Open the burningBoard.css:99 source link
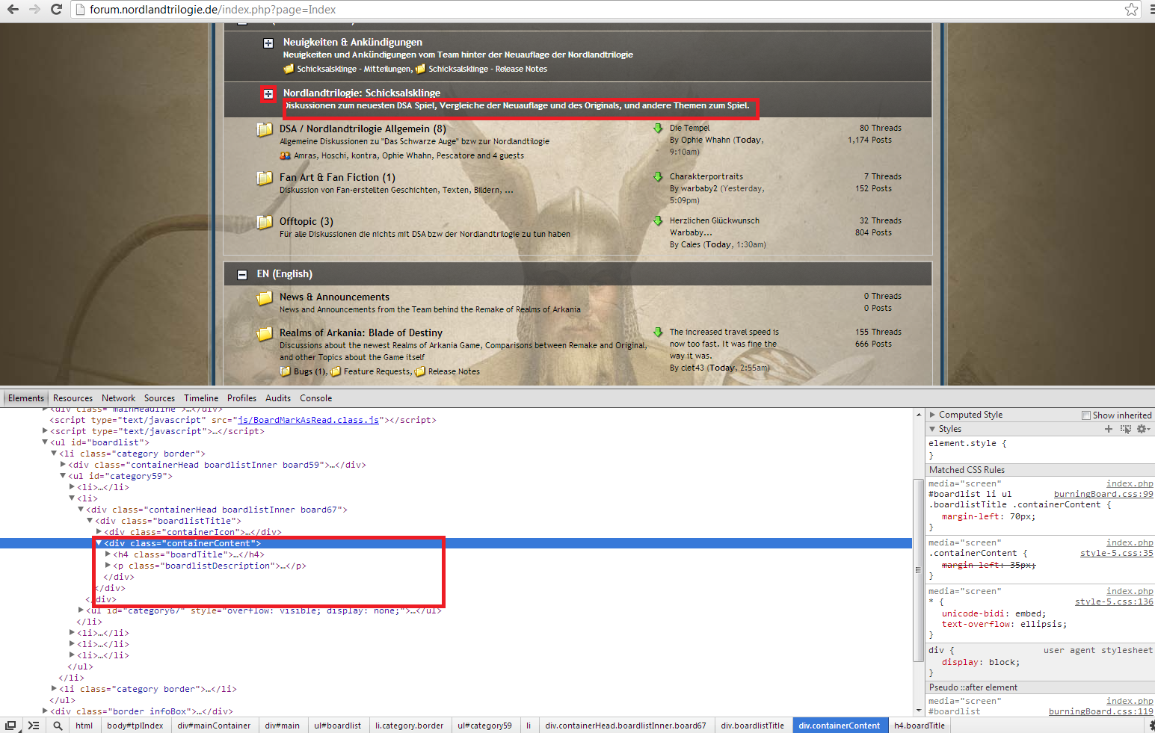The height and width of the screenshot is (733, 1155). [x=1103, y=494]
